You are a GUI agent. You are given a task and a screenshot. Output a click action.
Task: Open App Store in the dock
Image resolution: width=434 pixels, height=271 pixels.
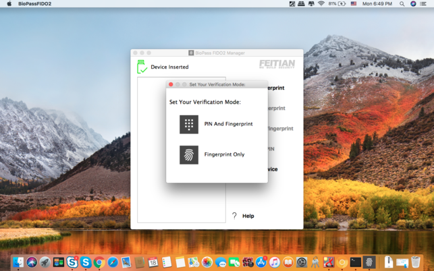[261, 262]
